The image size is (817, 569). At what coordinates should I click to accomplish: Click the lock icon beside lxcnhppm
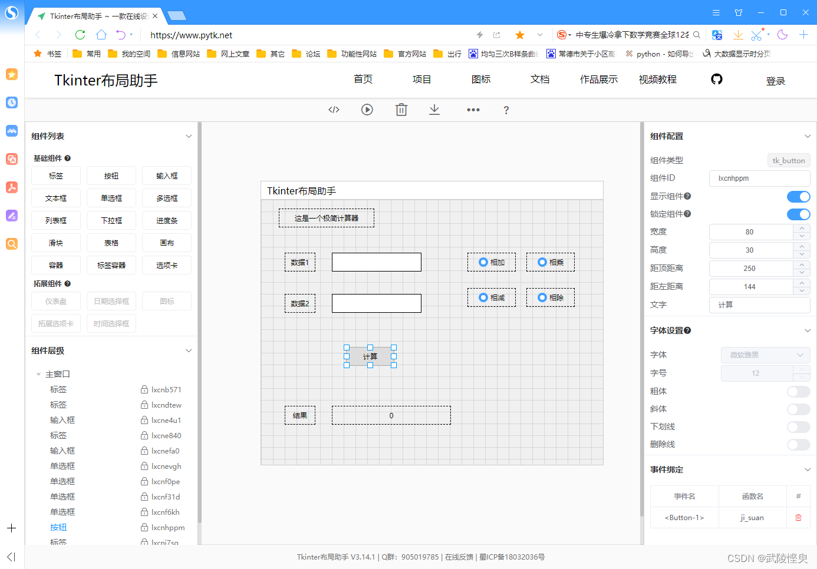144,527
